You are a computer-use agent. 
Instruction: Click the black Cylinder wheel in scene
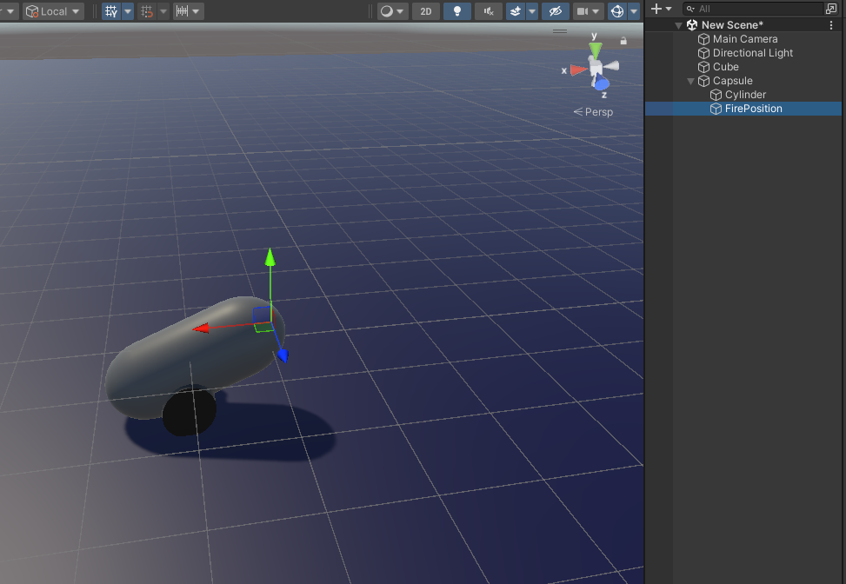pyautogui.click(x=189, y=411)
